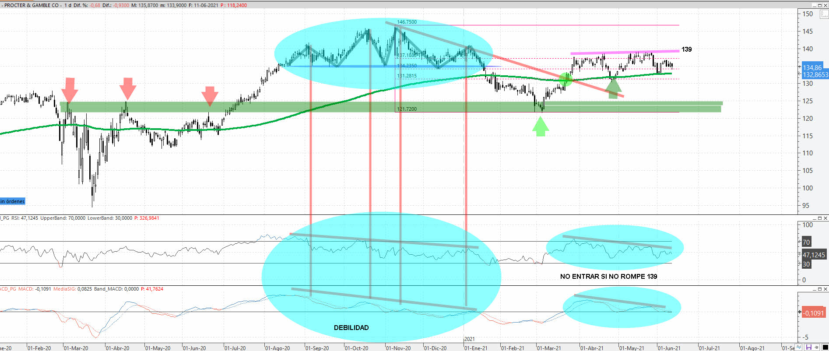Click the double-chevron icon at bottom right
829x351 pixels.
(x=799, y=347)
